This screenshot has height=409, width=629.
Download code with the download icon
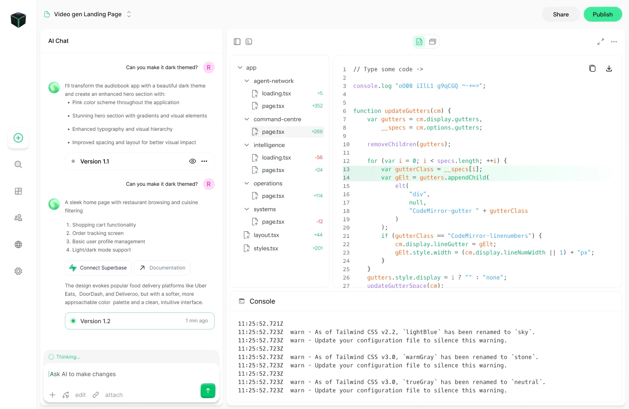pyautogui.click(x=609, y=68)
